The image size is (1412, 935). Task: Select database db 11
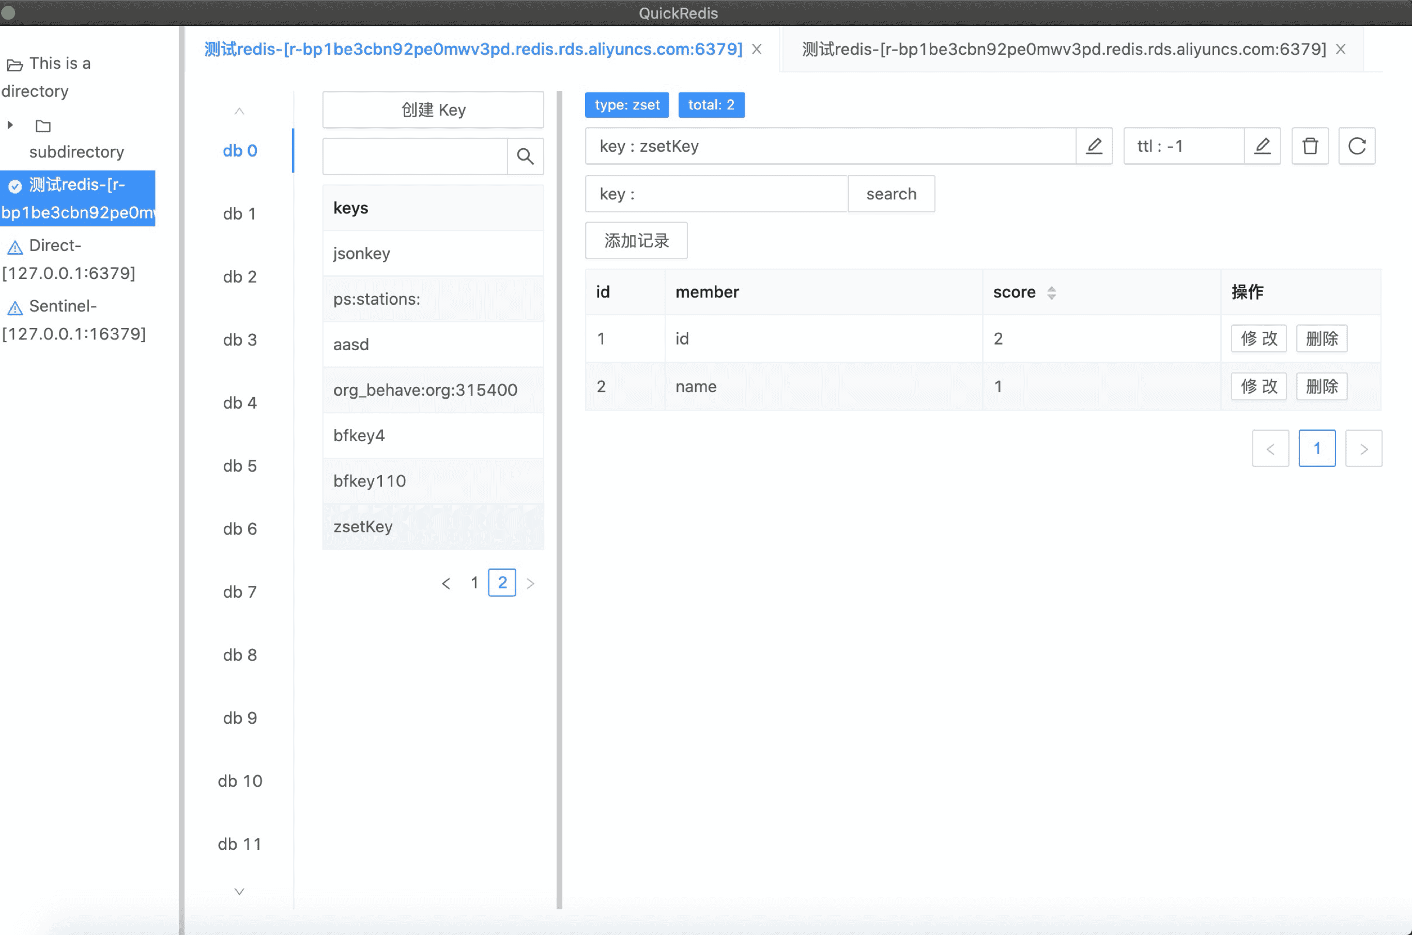click(240, 845)
